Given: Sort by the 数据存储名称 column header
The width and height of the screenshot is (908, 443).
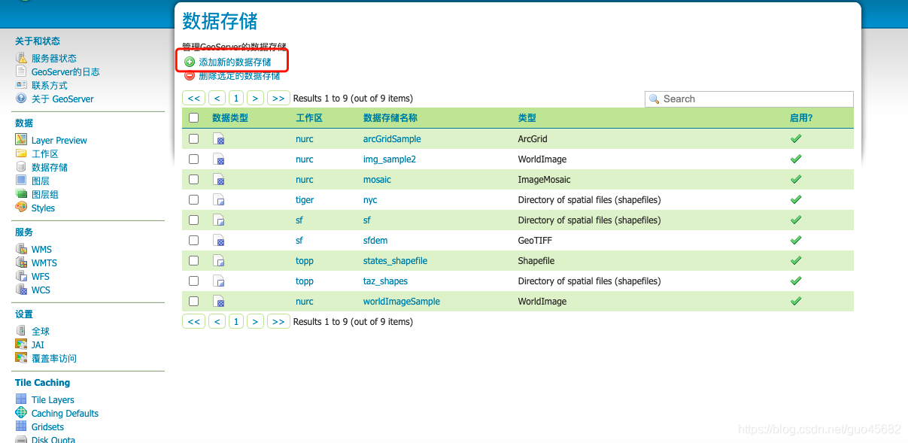Looking at the screenshot, I should click(x=390, y=118).
